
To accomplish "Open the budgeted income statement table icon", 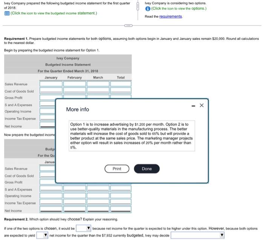I will 7,13.
